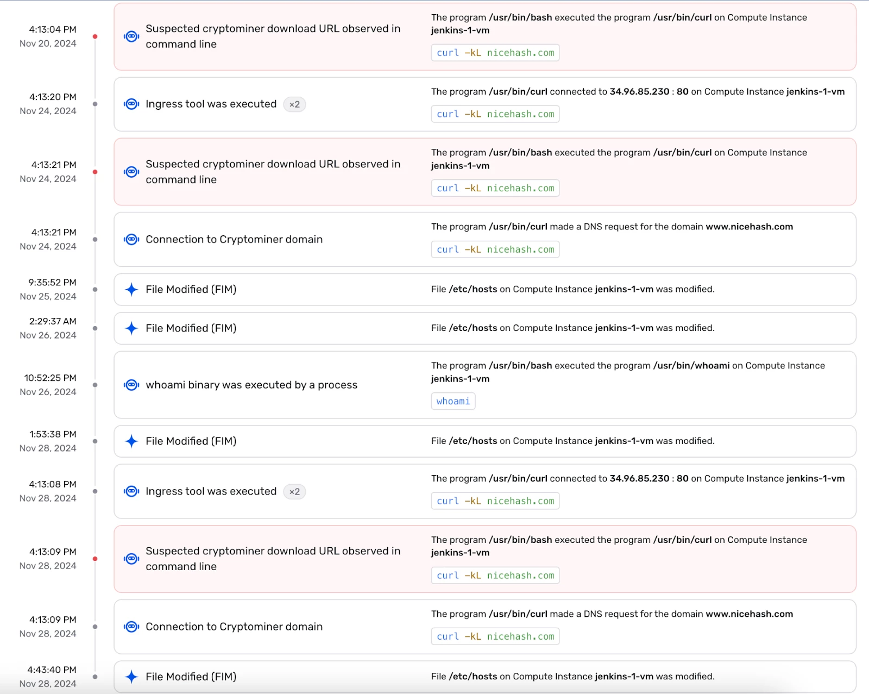Click the FIM star icon for Nov 25 event
The width and height of the screenshot is (869, 694).
(131, 289)
